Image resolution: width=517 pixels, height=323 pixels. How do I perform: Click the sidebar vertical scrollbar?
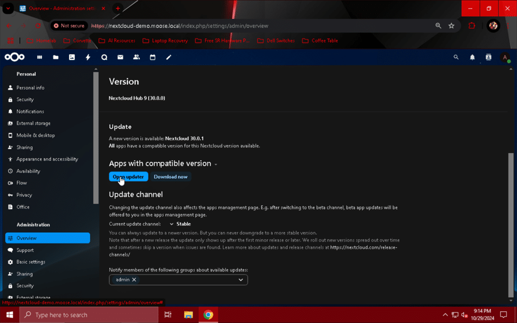click(96, 138)
